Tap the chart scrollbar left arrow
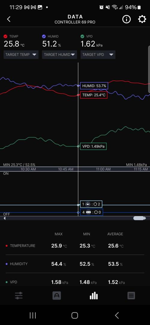This screenshot has width=150, height=325. (x=4, y=218)
